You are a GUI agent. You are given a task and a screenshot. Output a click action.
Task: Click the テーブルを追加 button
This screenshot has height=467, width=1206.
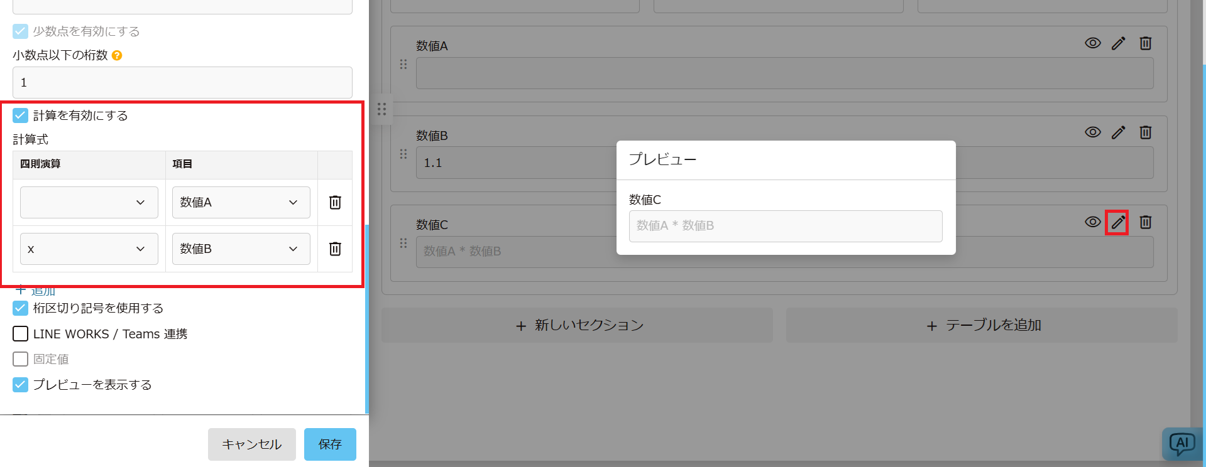982,325
